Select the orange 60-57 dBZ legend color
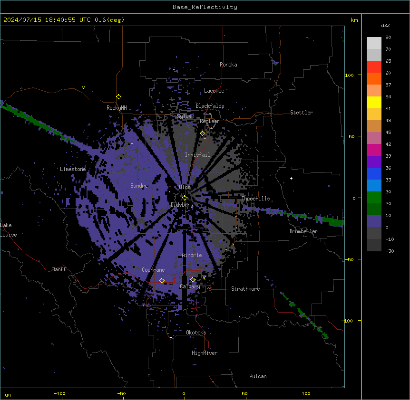 pos(374,78)
